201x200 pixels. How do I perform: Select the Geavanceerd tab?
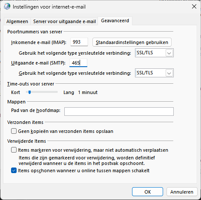point(115,21)
